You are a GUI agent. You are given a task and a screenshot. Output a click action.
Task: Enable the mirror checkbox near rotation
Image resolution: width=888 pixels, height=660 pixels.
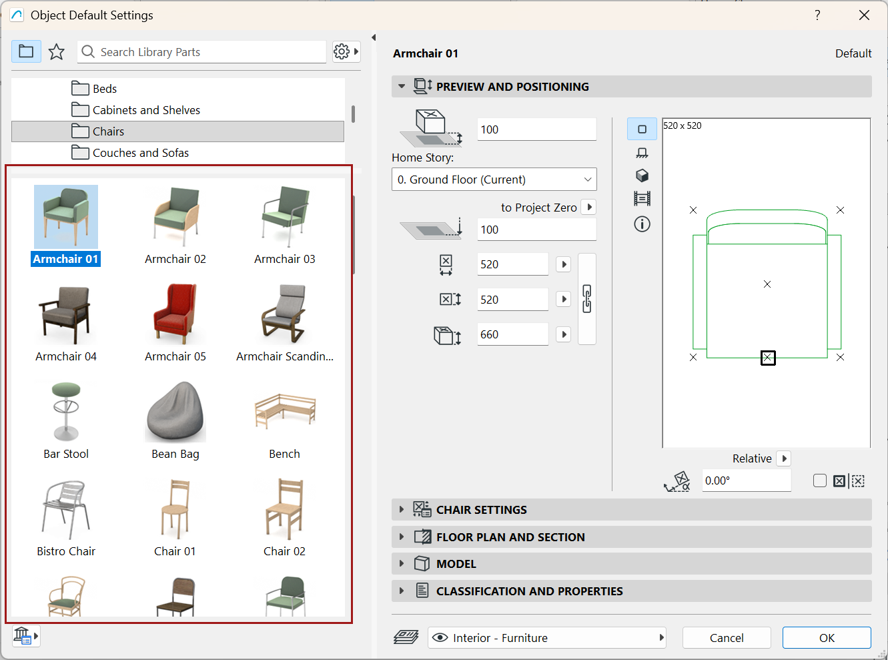click(820, 480)
